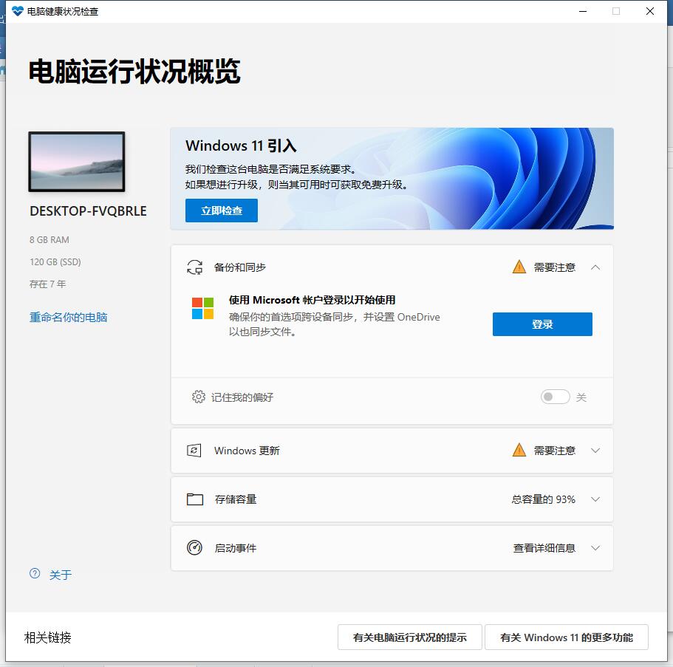The height and width of the screenshot is (667, 673).
Task: Toggle the 记住我的偏好 switch
Action: pyautogui.click(x=555, y=397)
